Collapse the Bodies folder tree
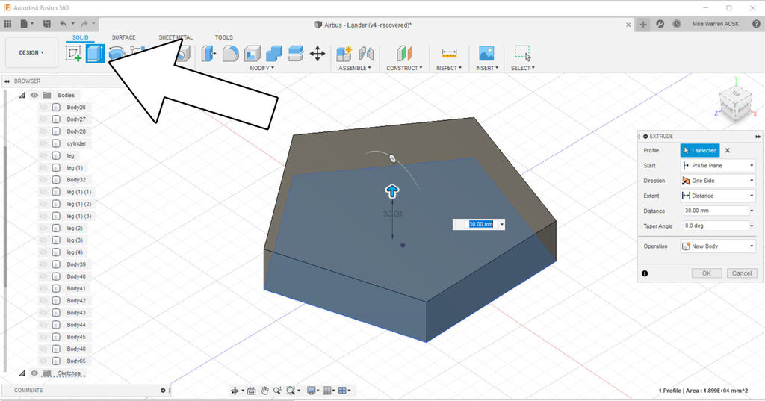765x401 pixels. (22, 96)
